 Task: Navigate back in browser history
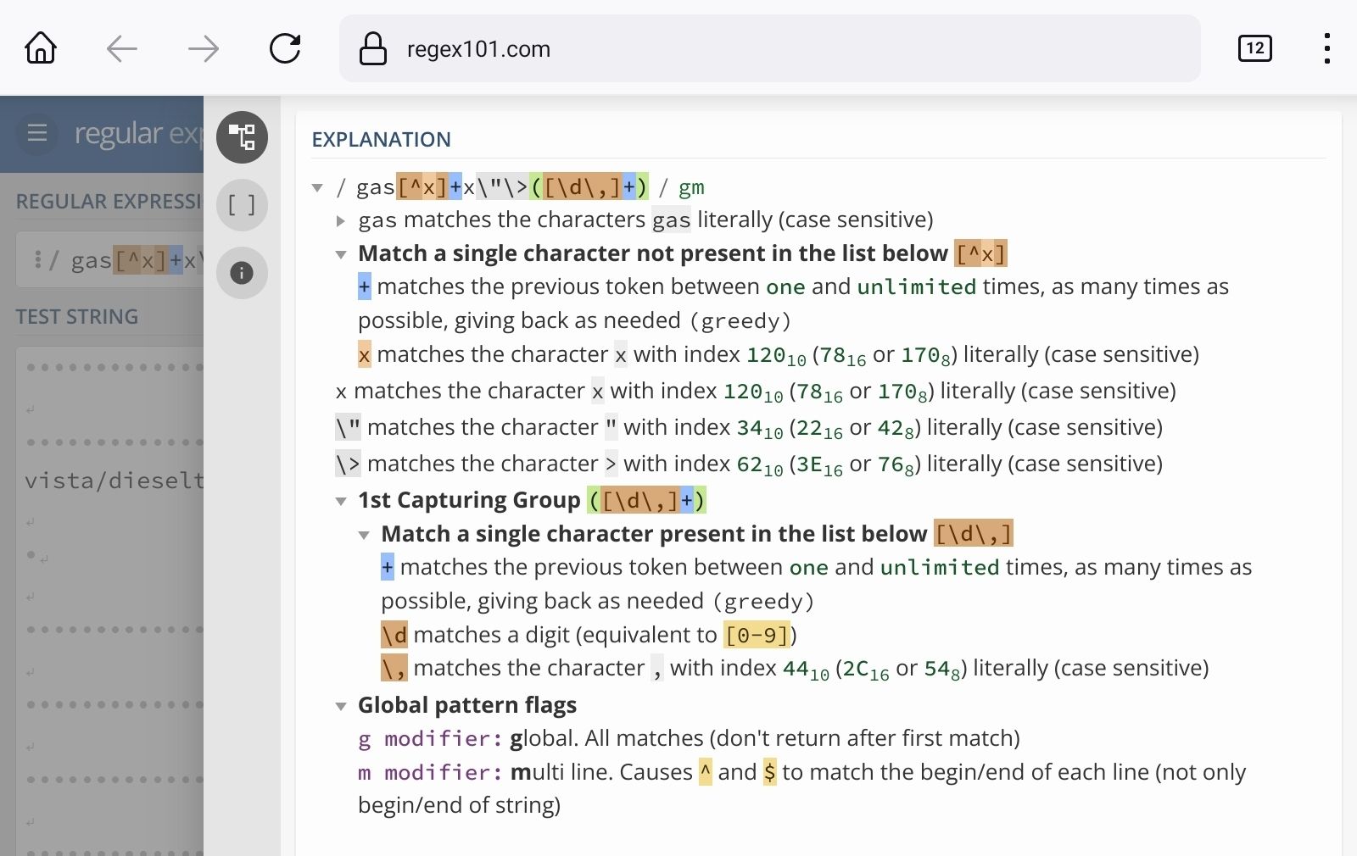[122, 49]
